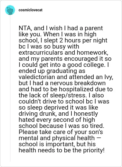Click the final line ending "the priority!"
The image size is (122, 167).
[x=62, y=151]
